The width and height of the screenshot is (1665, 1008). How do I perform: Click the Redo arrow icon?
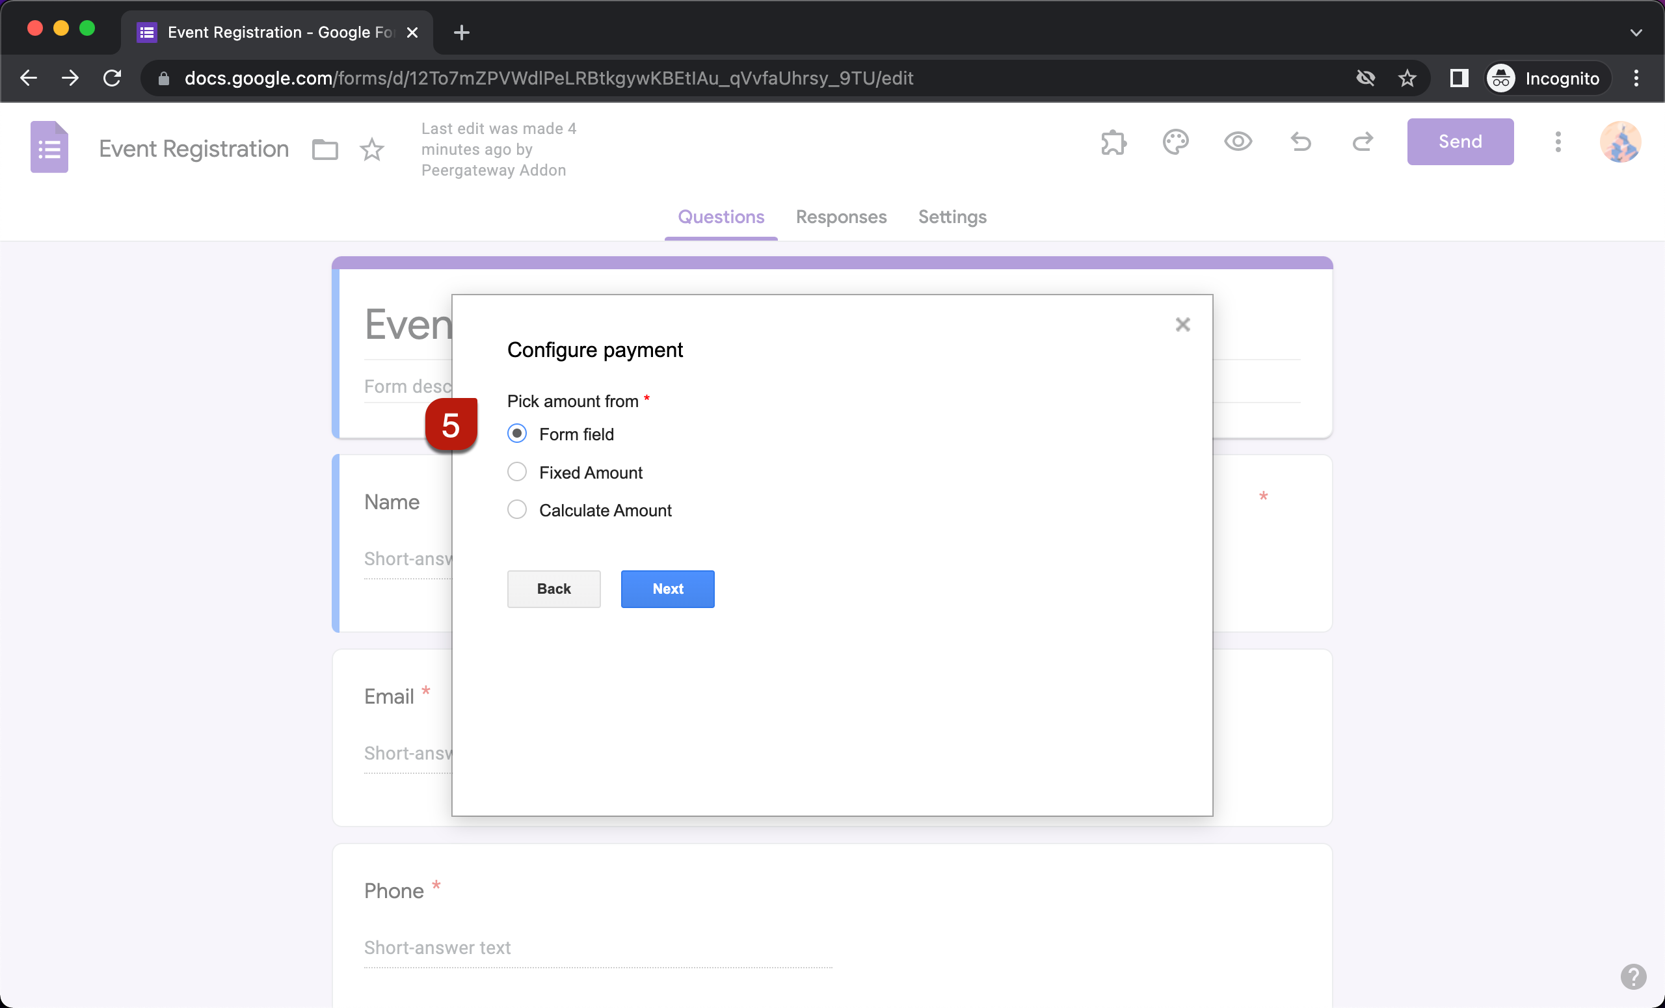pyautogui.click(x=1363, y=142)
